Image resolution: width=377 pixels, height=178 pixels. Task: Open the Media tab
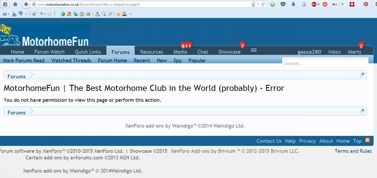point(180,52)
